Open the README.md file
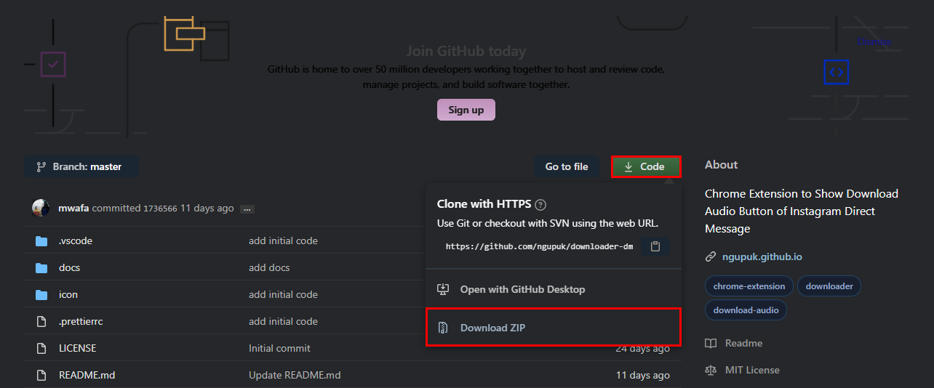Viewport: 934px width, 388px height. click(87, 375)
